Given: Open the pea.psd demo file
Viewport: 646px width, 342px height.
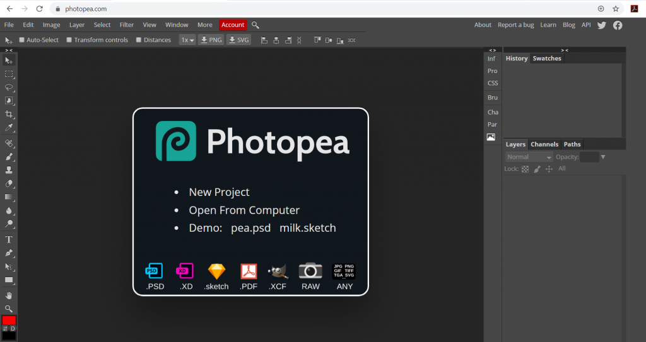Looking at the screenshot, I should (x=251, y=228).
